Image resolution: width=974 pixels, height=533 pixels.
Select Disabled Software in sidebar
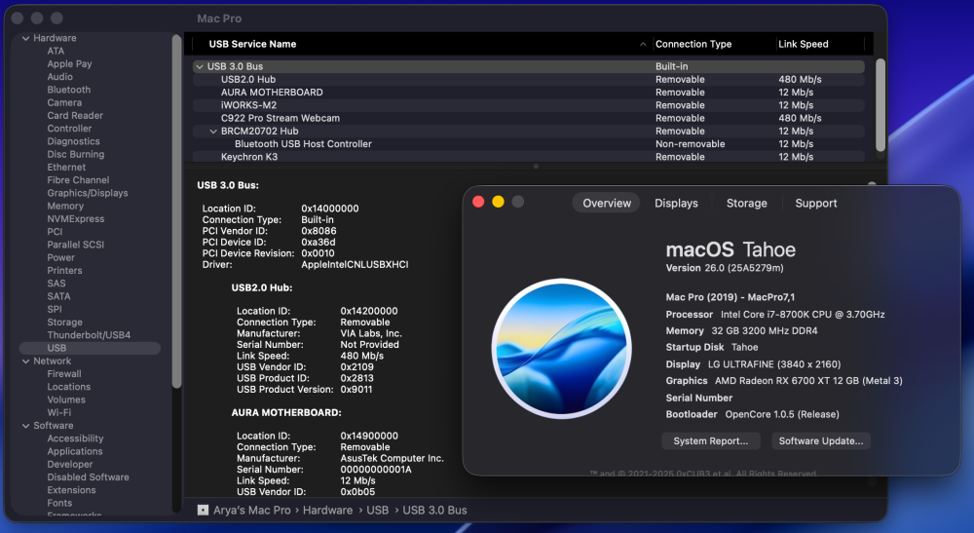pyautogui.click(x=88, y=477)
